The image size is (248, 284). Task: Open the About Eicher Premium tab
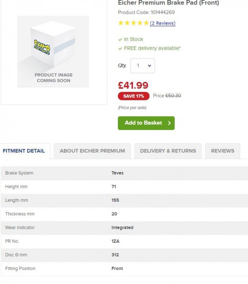click(92, 151)
